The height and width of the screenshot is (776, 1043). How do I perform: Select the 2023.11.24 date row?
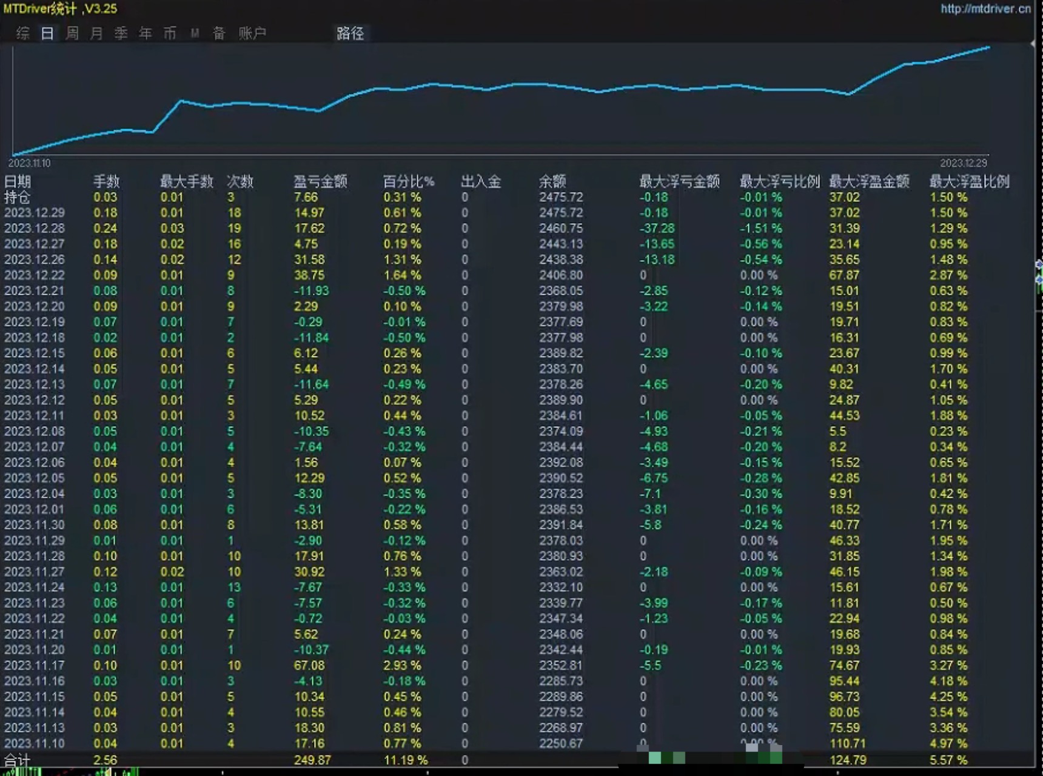pos(35,587)
